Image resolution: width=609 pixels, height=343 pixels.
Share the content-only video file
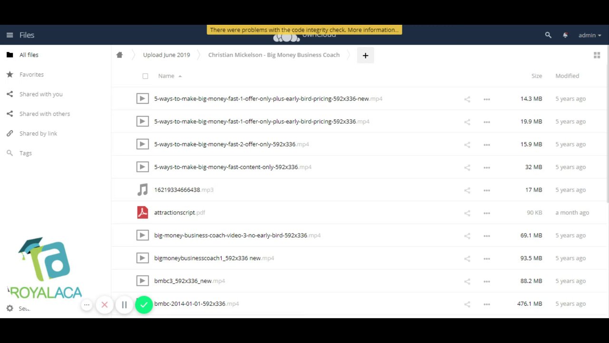(467, 168)
